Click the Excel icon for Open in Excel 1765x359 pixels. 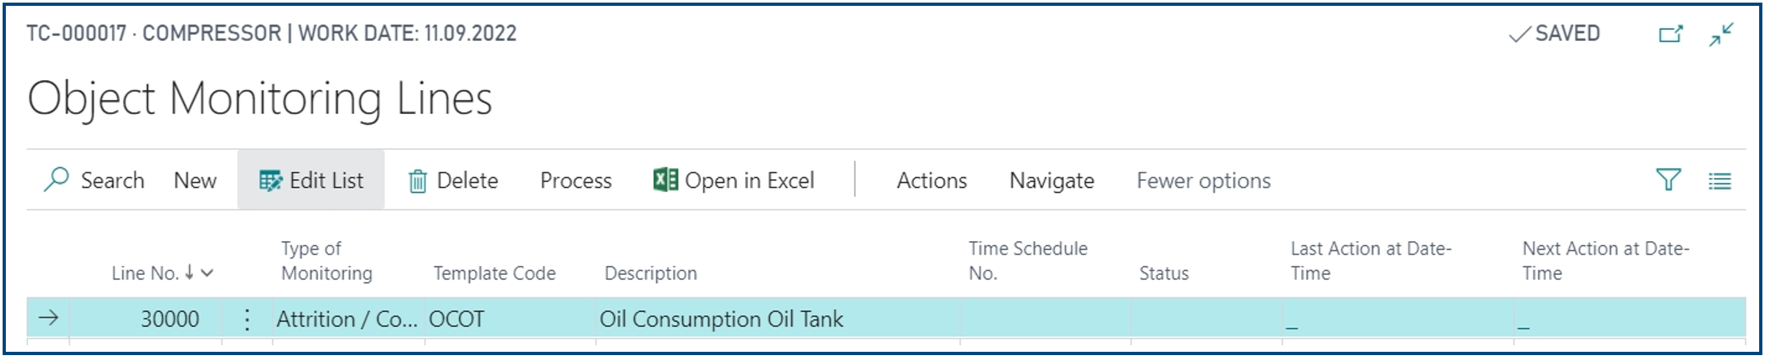pos(665,180)
